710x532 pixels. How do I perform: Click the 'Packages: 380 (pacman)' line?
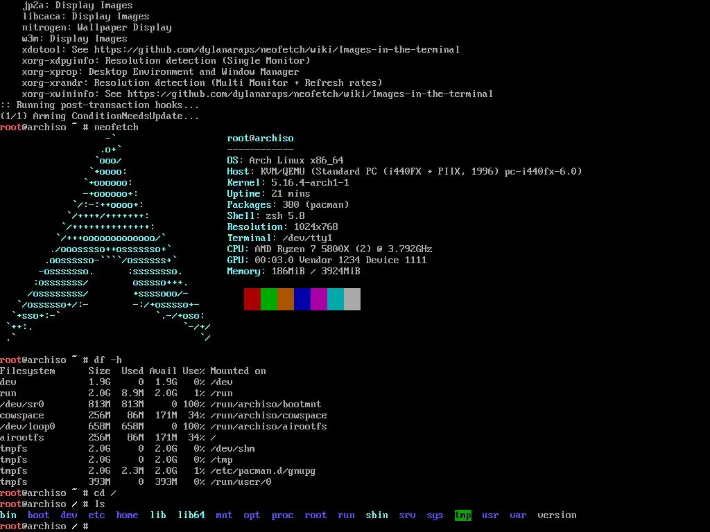tap(288, 205)
